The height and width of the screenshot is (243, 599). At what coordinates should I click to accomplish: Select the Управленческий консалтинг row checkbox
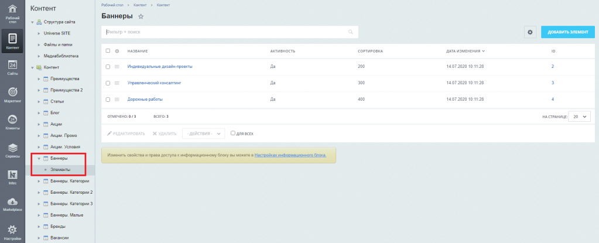[x=108, y=83]
